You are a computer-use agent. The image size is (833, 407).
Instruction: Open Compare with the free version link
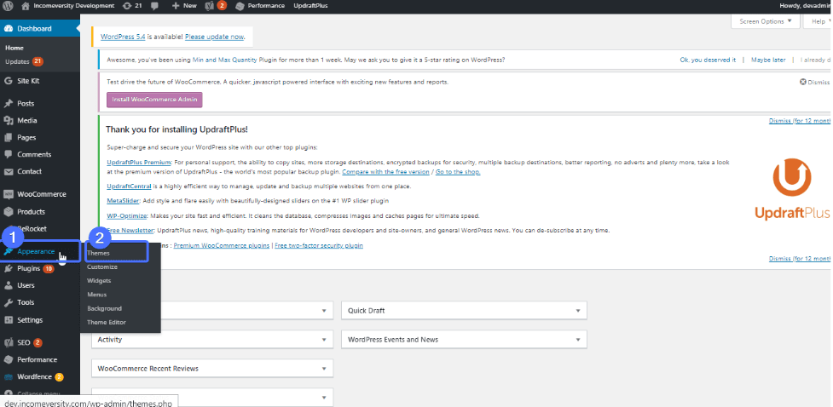point(385,172)
